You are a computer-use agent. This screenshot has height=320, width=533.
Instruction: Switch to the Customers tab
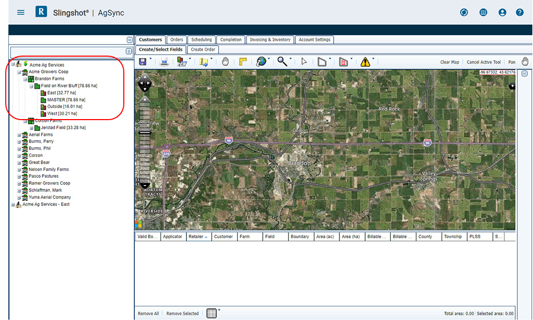coord(150,40)
